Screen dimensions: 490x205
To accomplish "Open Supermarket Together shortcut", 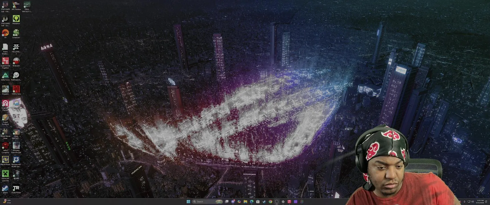I will pyautogui.click(x=5, y=63).
